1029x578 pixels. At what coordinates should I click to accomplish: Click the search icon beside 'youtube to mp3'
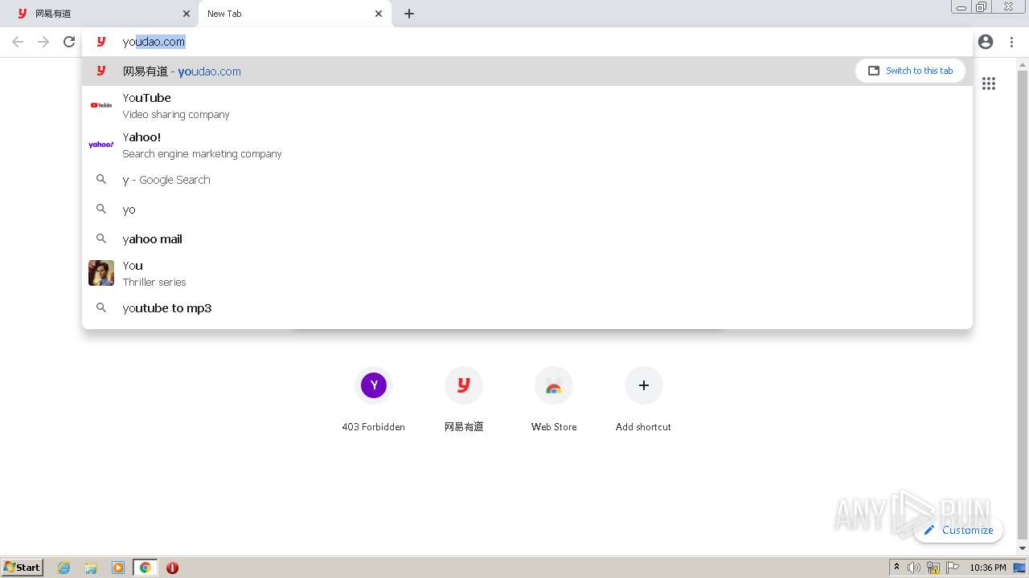point(101,307)
